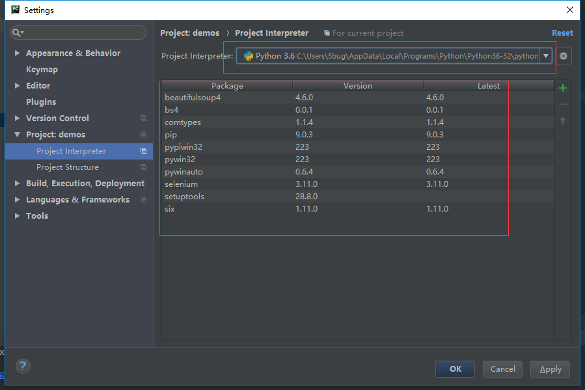Click the copy icon next to Languages & Frameworks
The width and height of the screenshot is (585, 390).
click(x=143, y=200)
